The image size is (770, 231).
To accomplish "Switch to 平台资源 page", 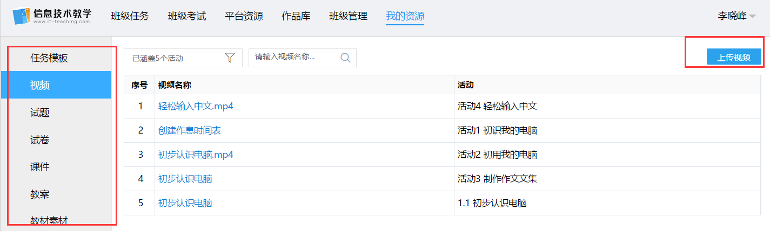I will tap(244, 16).
